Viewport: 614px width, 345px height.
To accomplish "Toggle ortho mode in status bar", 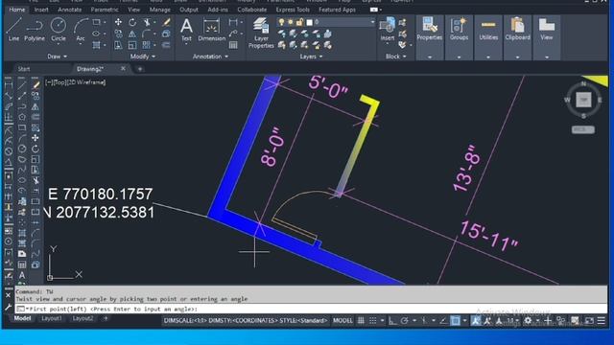I will point(392,321).
